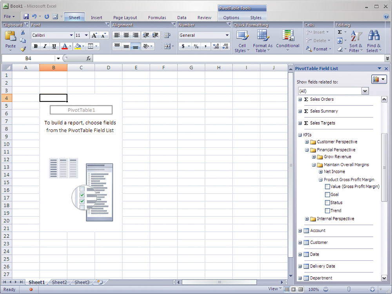Image resolution: width=392 pixels, height=294 pixels.
Task: Toggle Italic formatting
Action: (45, 46)
